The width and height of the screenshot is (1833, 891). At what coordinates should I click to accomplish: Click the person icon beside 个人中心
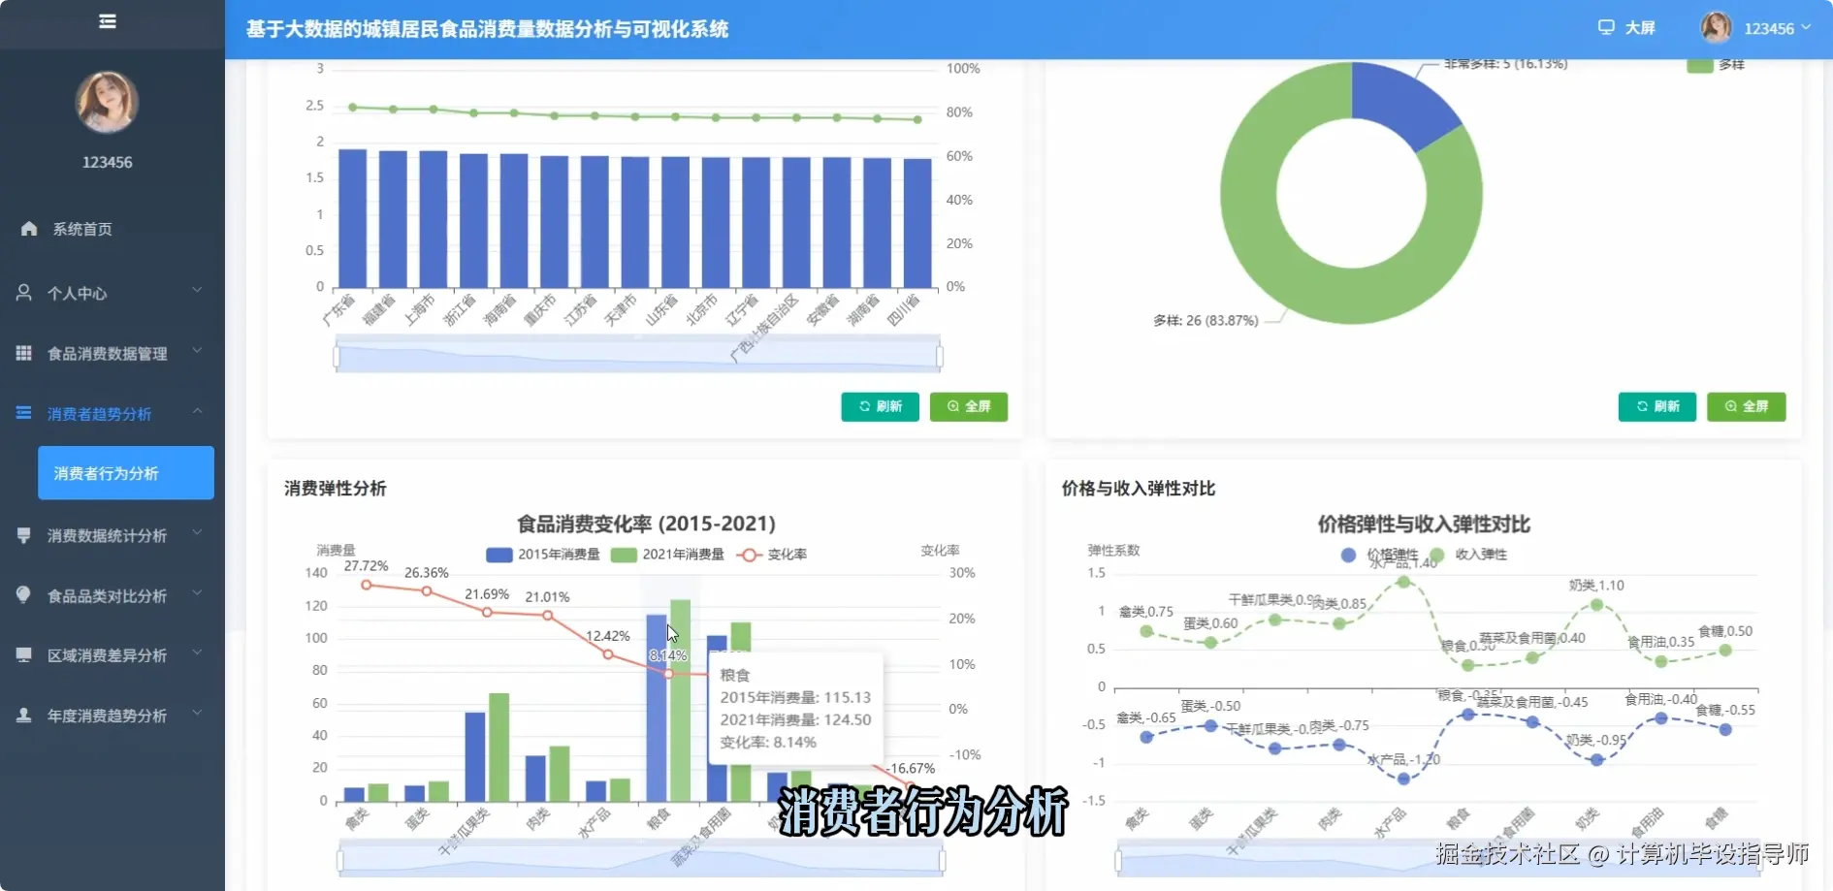tap(24, 292)
